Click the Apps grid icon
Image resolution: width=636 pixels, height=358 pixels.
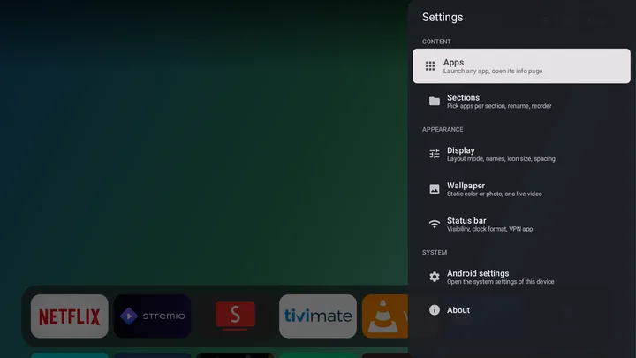click(x=430, y=66)
